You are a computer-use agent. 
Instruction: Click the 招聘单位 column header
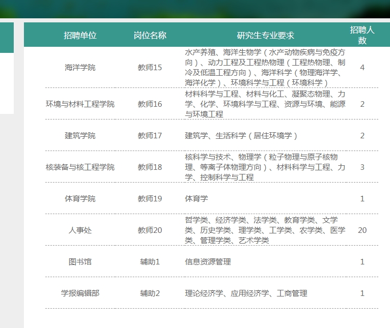[x=80, y=35]
